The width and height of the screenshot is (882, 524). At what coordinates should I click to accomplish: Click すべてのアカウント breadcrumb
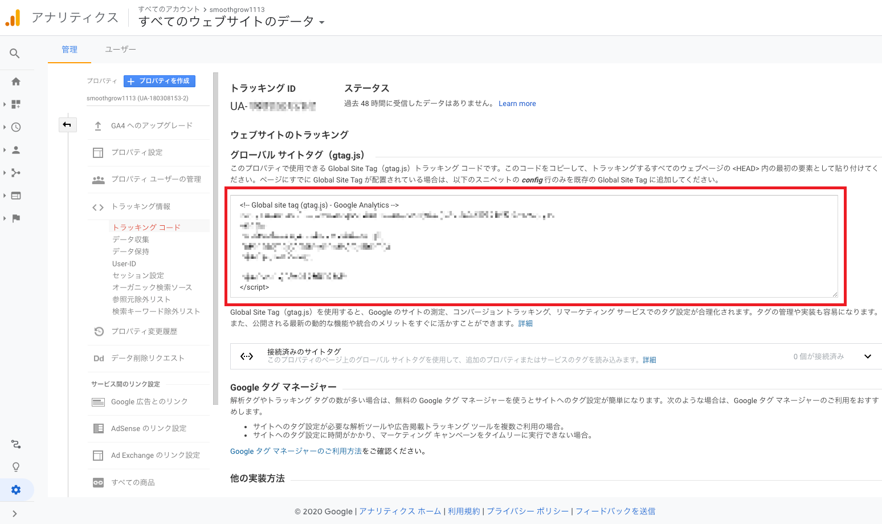click(x=169, y=9)
